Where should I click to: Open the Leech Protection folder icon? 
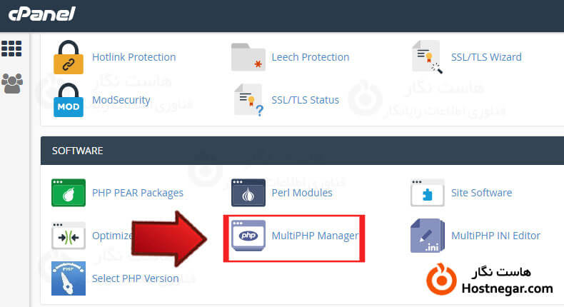click(248, 57)
